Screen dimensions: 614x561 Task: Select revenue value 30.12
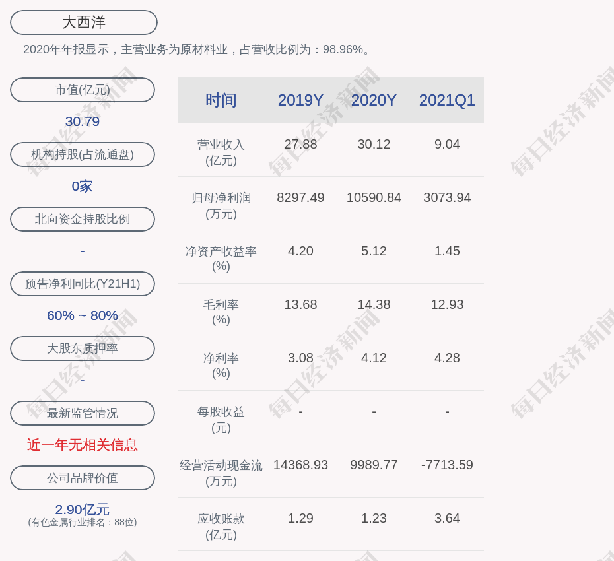click(x=374, y=144)
